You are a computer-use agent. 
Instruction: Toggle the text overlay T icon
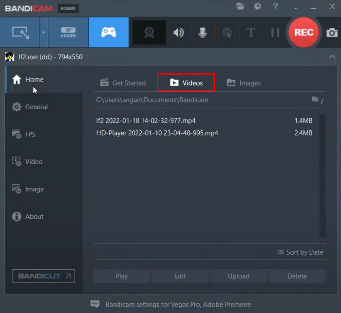[x=251, y=33]
